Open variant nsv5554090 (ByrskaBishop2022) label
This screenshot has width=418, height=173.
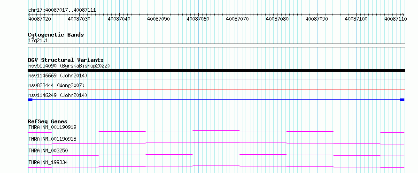69,66
